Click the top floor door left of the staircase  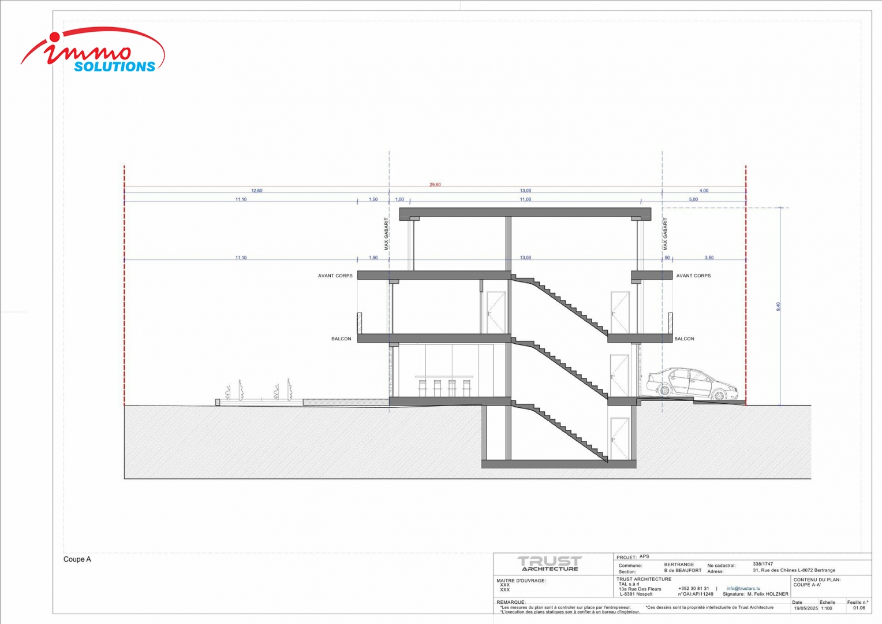pos(496,312)
